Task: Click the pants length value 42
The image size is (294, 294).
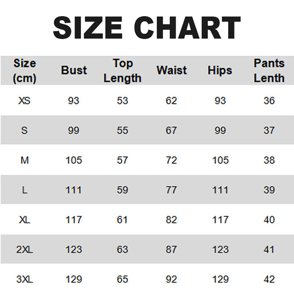Action: point(269,279)
